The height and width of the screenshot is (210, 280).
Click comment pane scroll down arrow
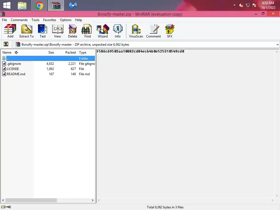(277, 196)
